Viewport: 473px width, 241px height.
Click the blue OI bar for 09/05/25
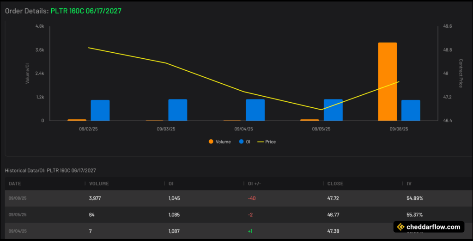click(x=333, y=110)
